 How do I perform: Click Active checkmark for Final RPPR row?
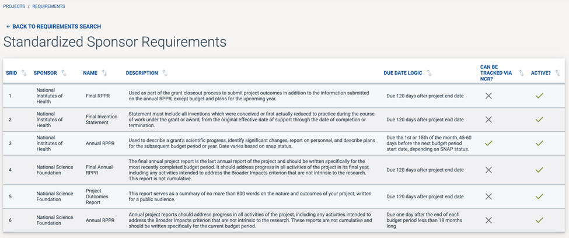click(539, 96)
